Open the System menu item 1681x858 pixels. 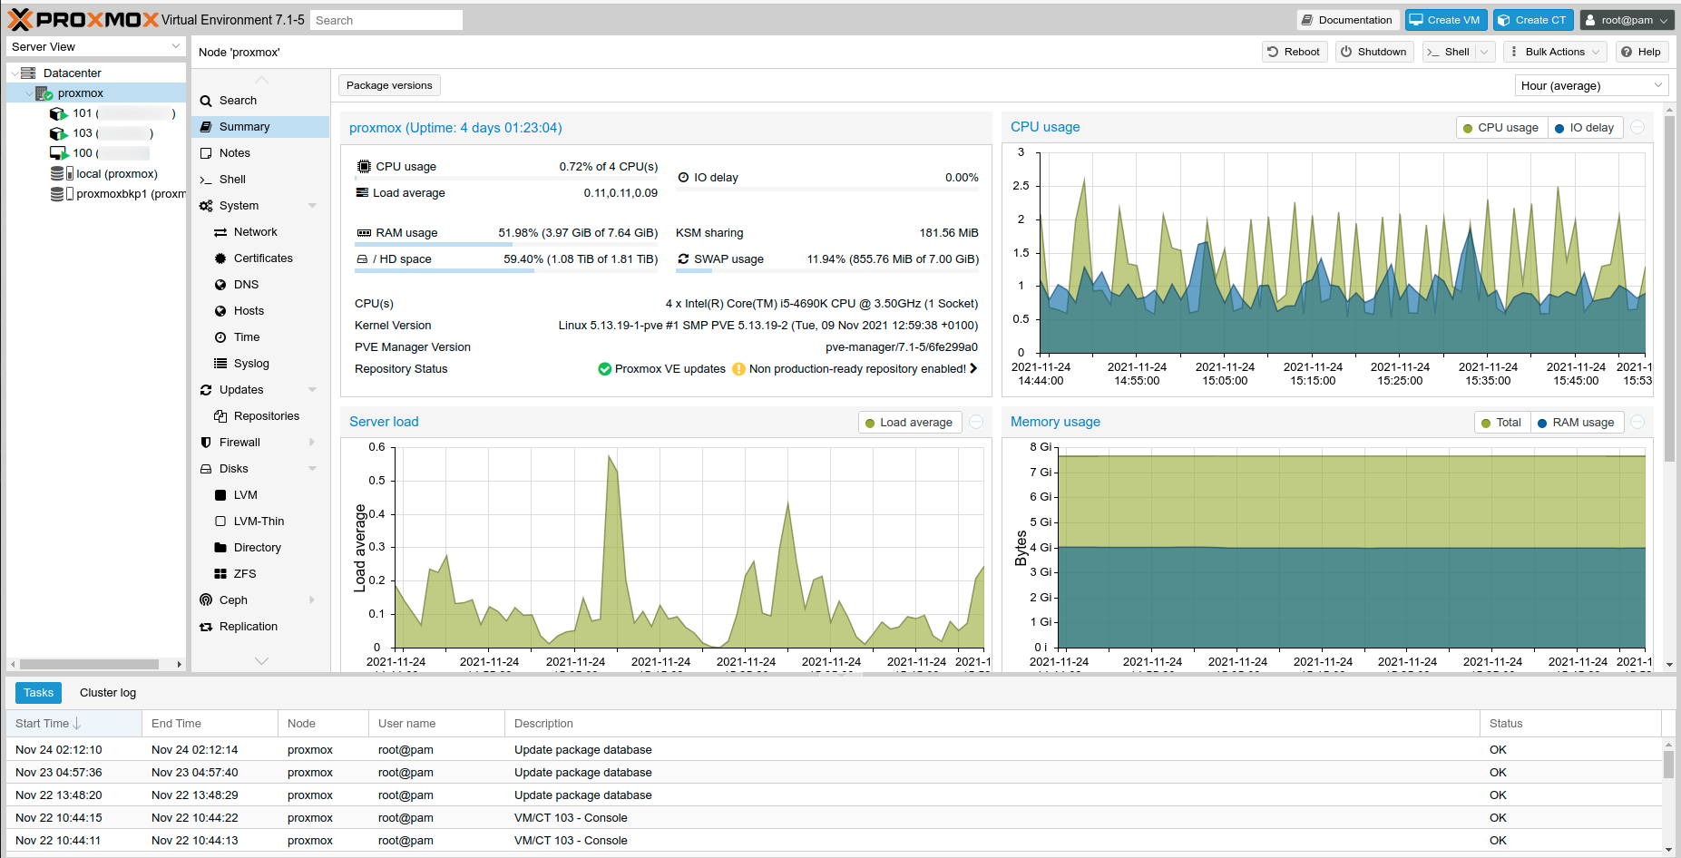(261, 206)
